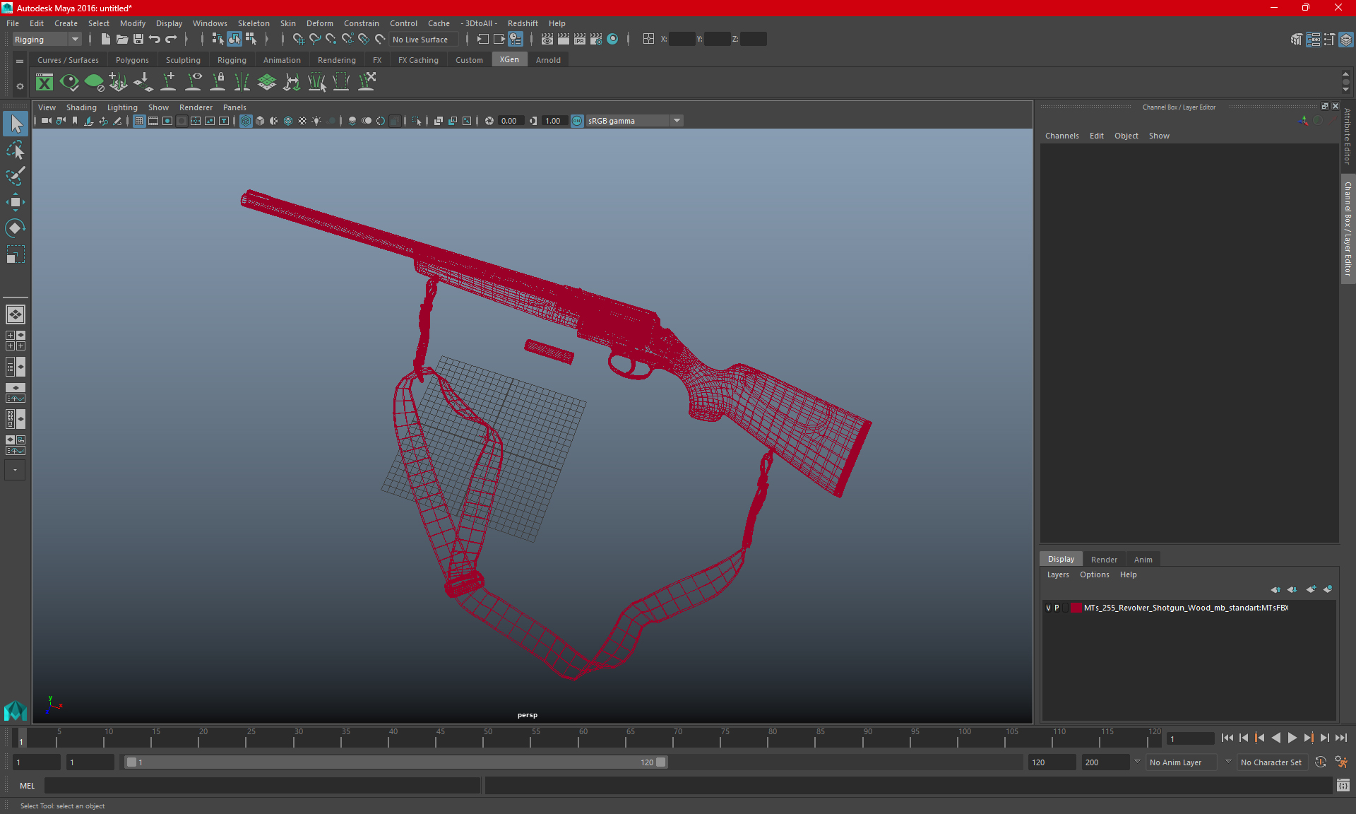
Task: Activate the Paint selection tool
Action: (x=15, y=176)
